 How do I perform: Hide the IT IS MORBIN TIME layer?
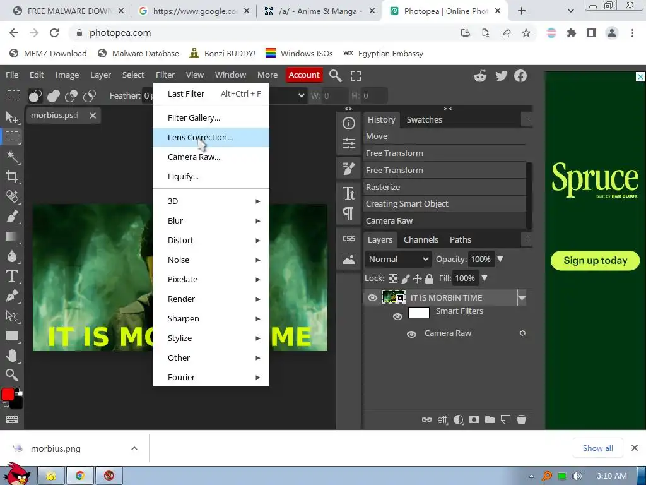pyautogui.click(x=372, y=298)
